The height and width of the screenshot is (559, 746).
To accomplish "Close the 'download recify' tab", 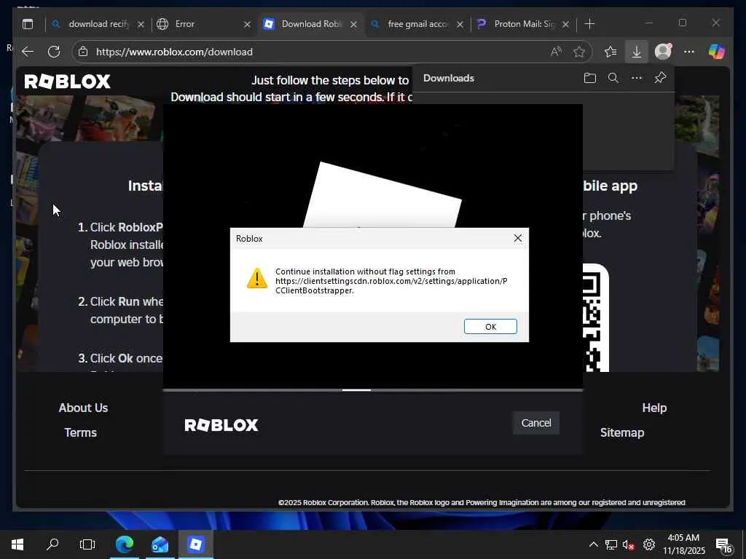I will 141,24.
